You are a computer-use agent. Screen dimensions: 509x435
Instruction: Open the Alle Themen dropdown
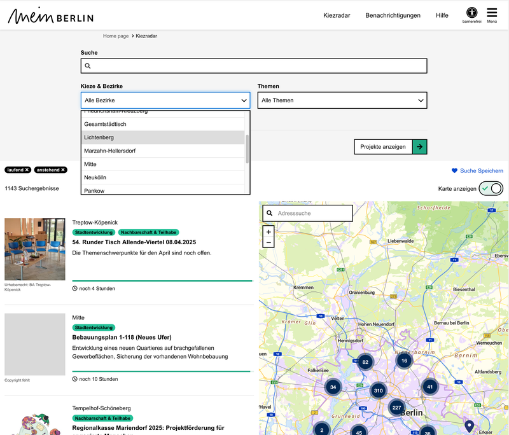342,100
